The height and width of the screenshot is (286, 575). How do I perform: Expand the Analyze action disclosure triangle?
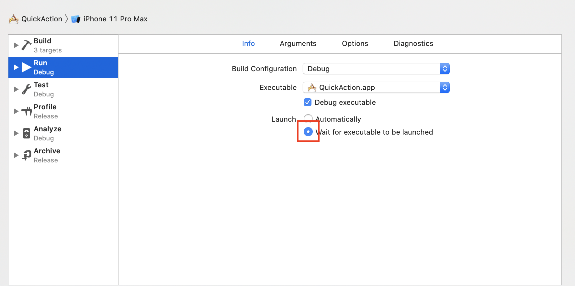[x=16, y=133]
